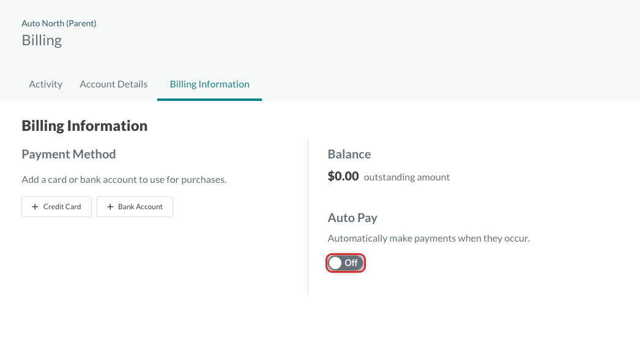Open the Activity tab

(x=46, y=84)
